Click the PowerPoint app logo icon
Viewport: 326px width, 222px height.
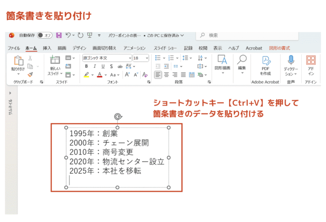click(11, 35)
